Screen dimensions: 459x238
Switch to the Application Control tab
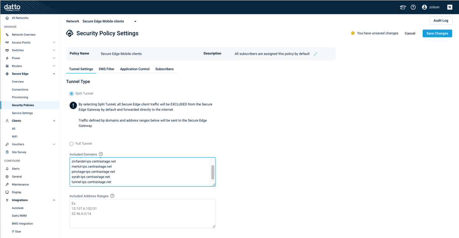point(135,69)
